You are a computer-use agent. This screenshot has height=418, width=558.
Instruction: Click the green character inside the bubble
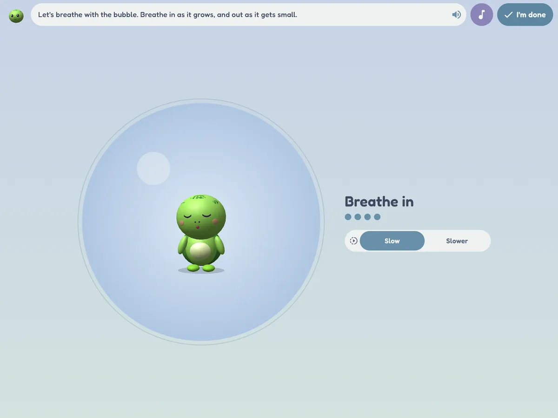(201, 233)
